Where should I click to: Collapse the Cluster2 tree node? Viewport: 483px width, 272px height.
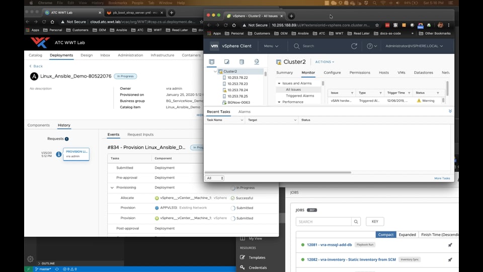pos(215,72)
